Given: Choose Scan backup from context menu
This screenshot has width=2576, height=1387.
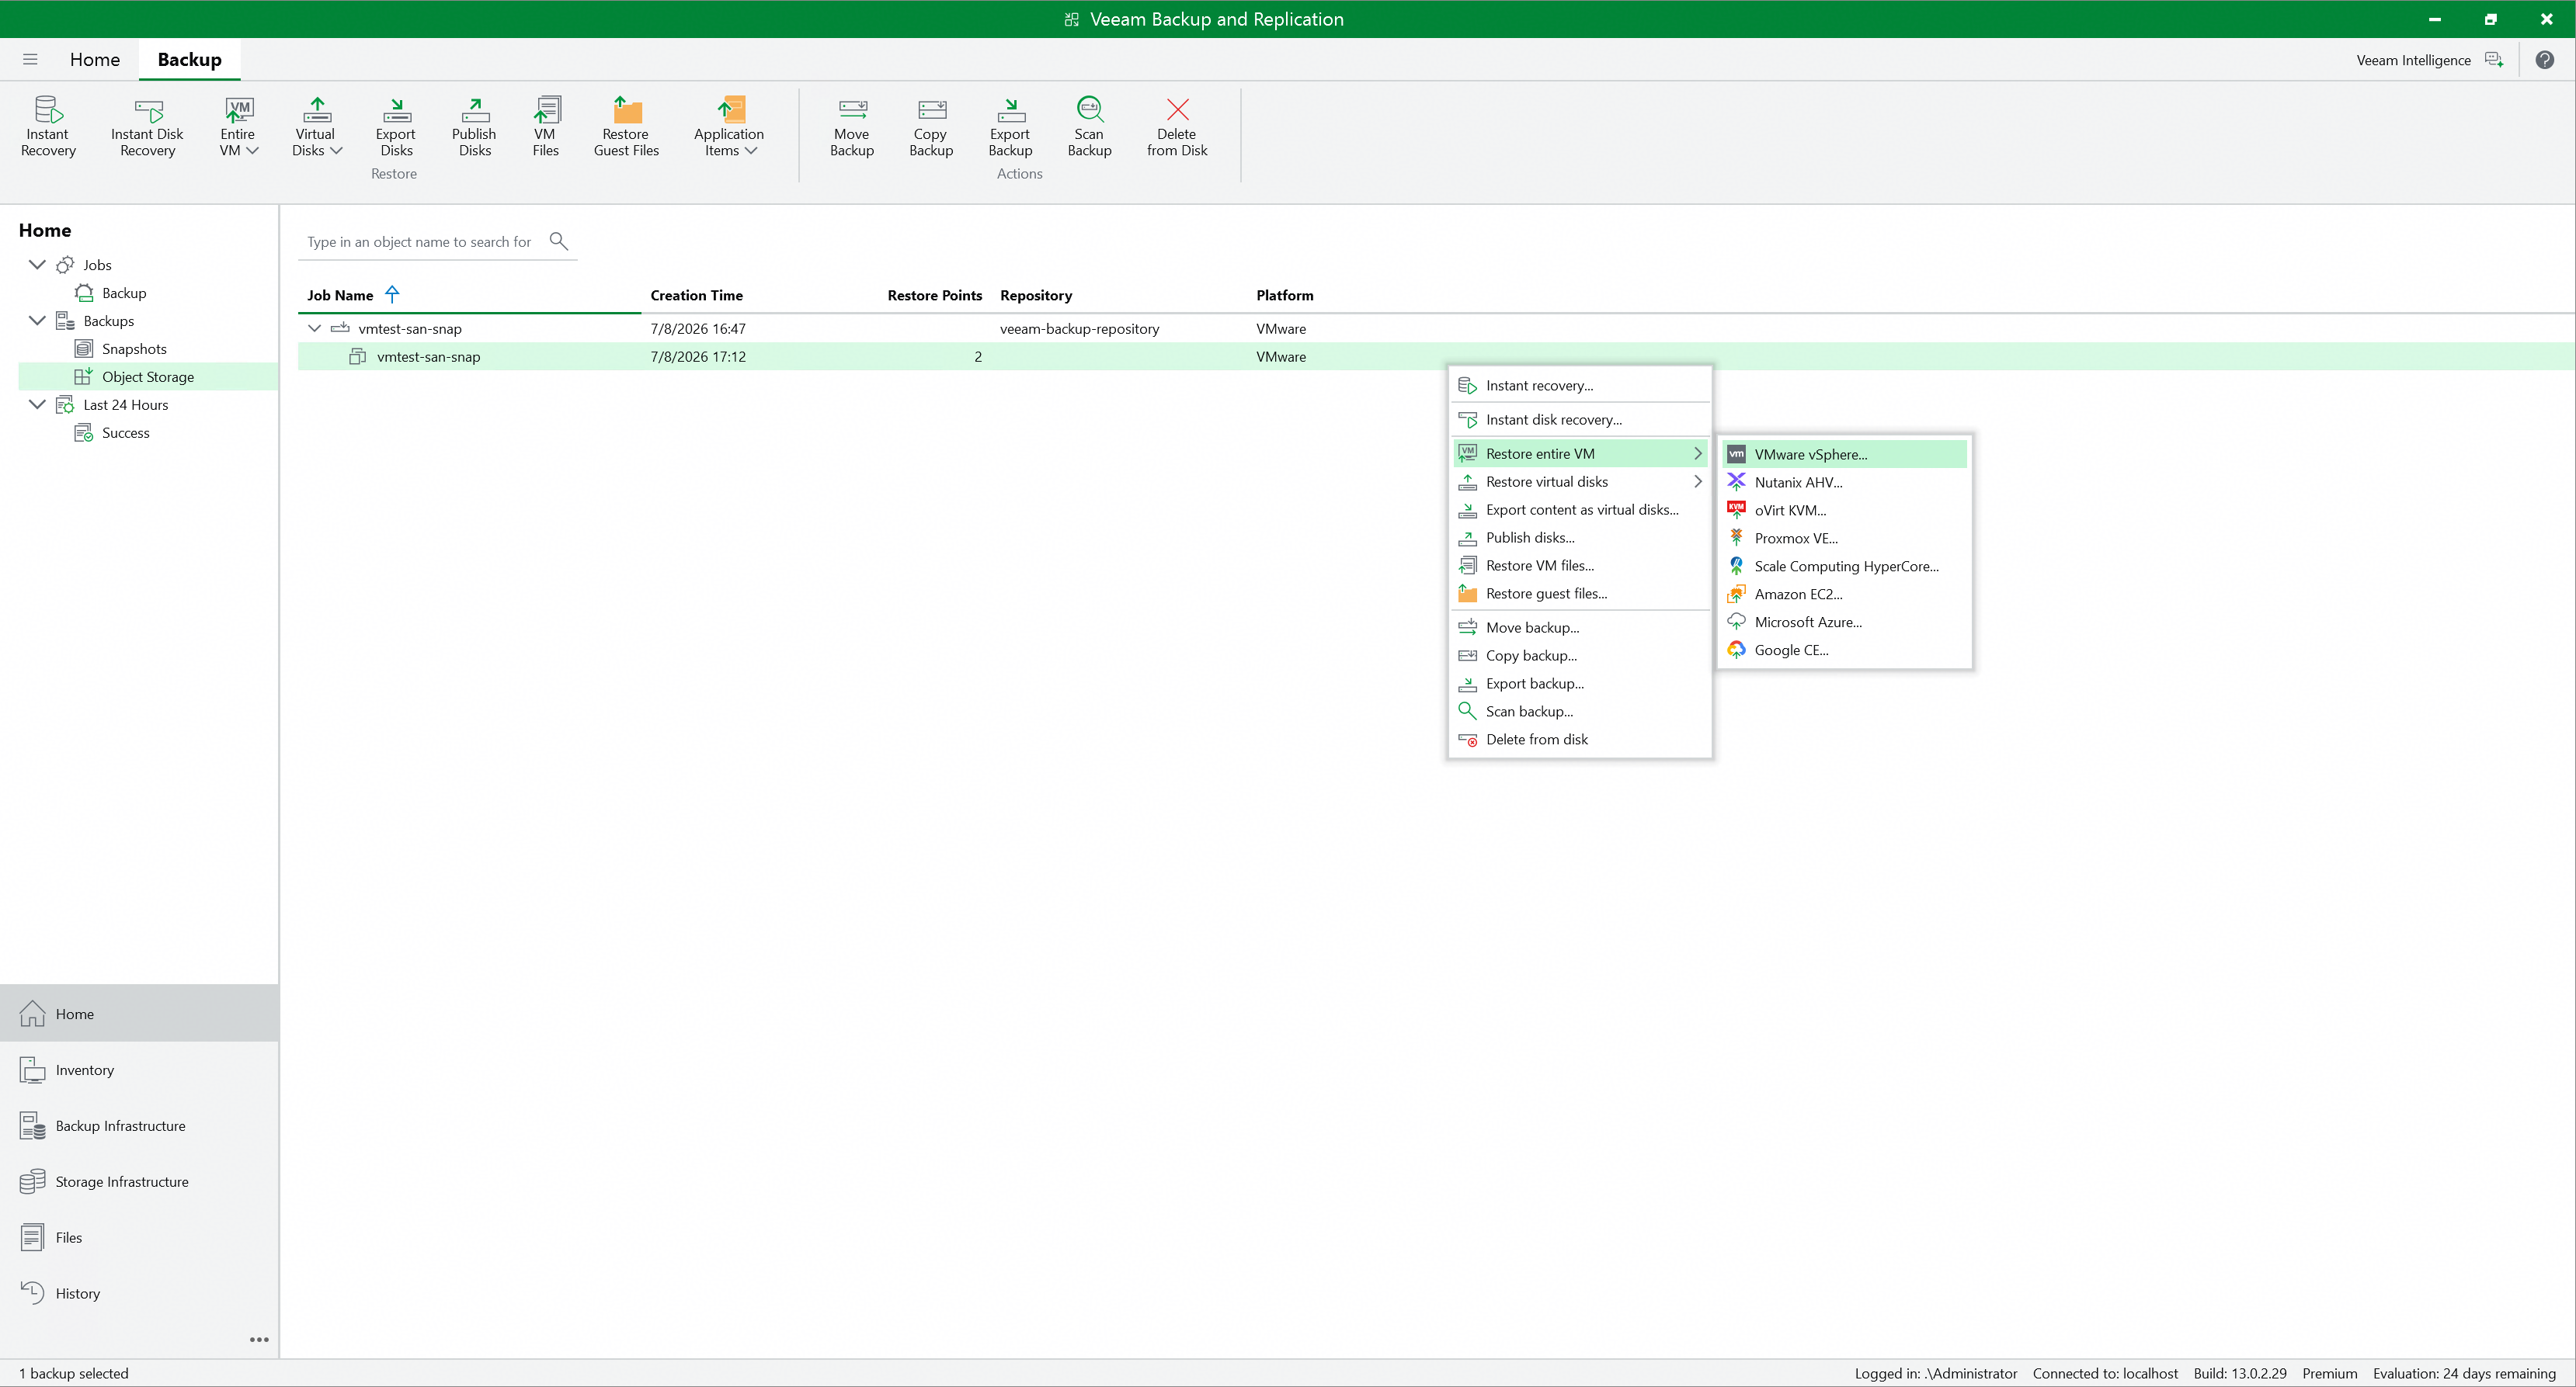Looking at the screenshot, I should (1580, 712).
